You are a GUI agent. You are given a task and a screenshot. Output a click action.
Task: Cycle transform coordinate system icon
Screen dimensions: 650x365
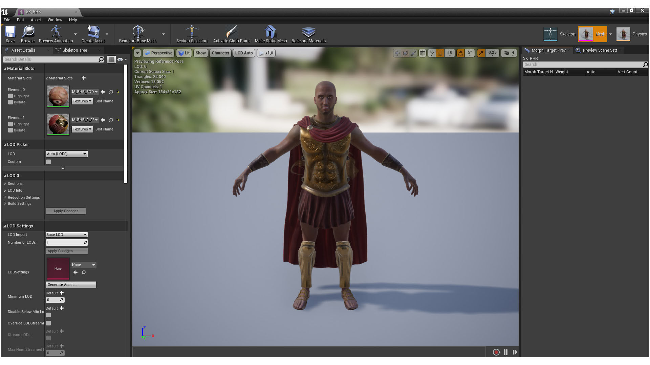point(422,53)
